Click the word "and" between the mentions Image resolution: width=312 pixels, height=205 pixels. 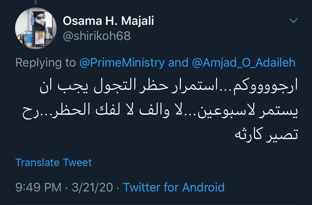pos(178,63)
